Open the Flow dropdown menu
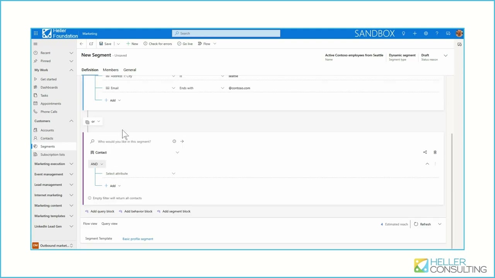Screen dimensions: 495x278 point(215,44)
